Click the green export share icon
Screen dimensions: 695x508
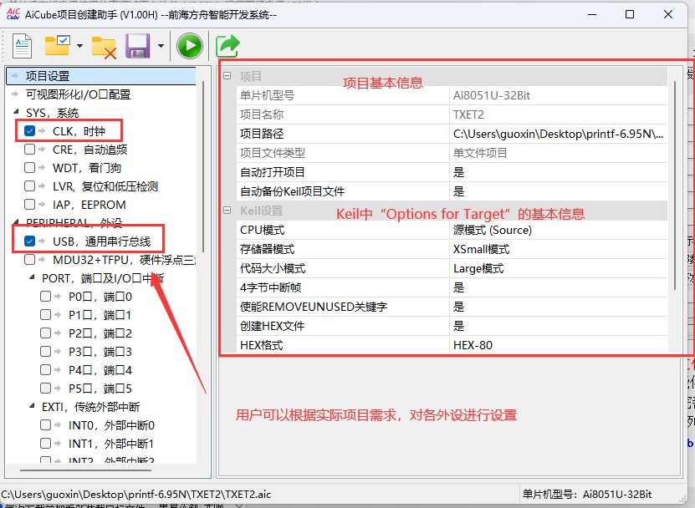227,46
